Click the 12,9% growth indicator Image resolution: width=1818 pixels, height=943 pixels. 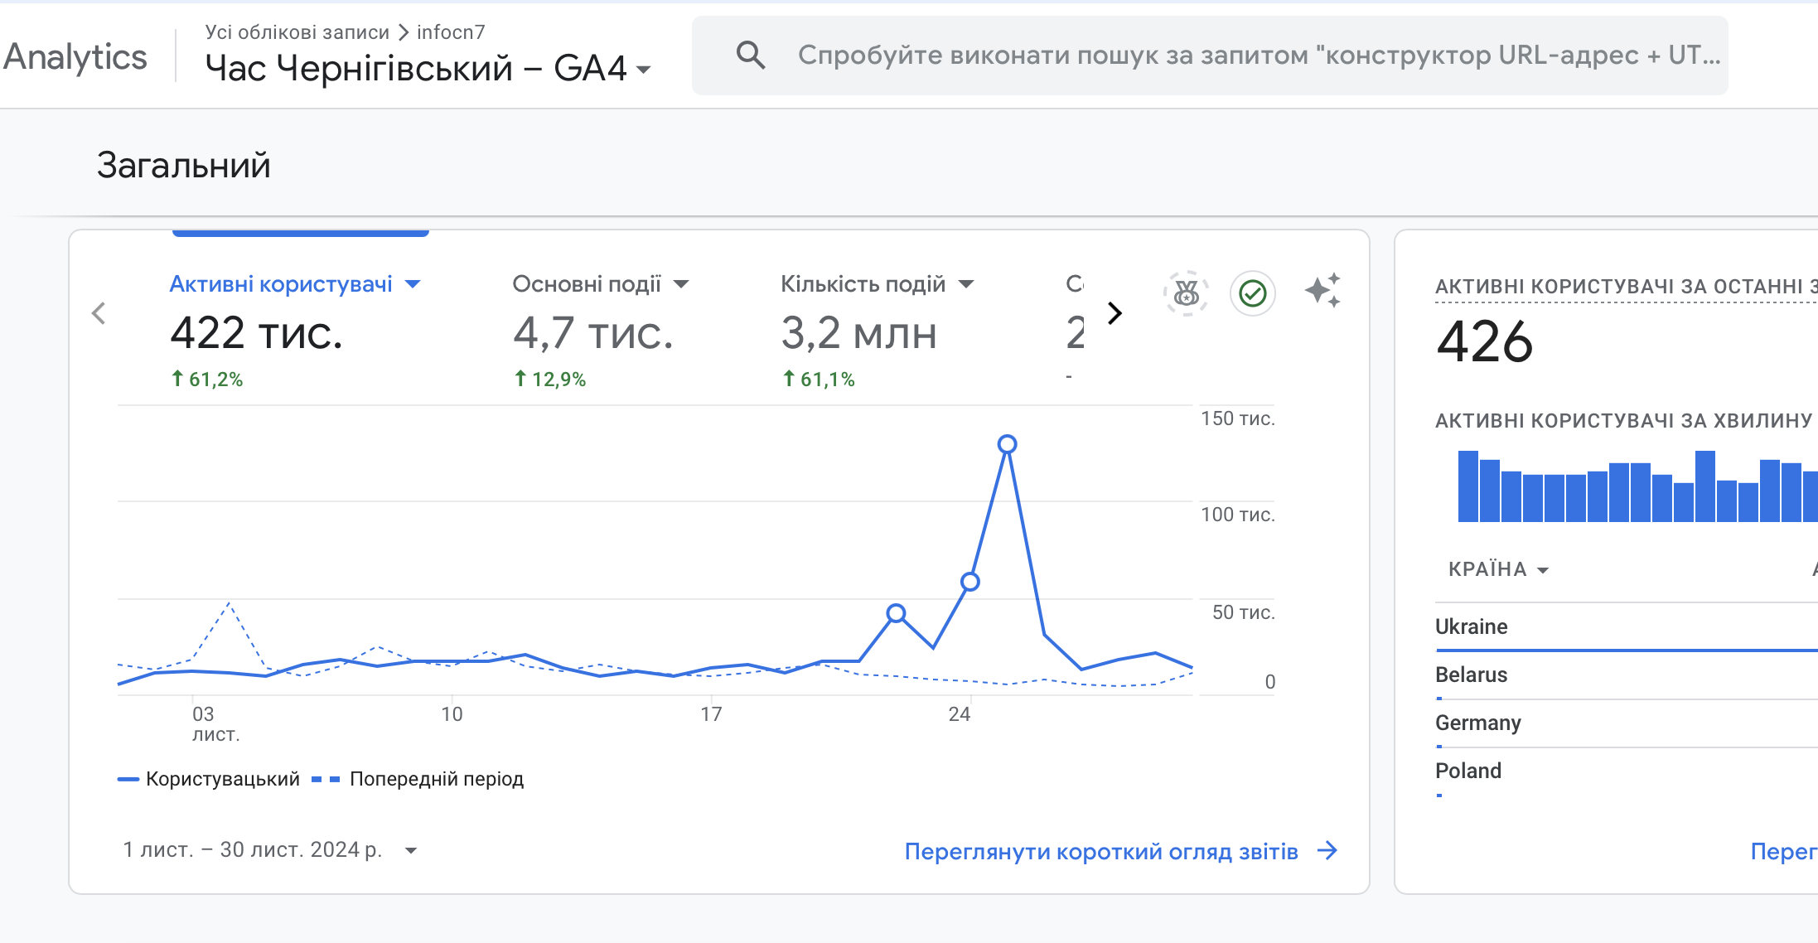pyautogui.click(x=550, y=380)
